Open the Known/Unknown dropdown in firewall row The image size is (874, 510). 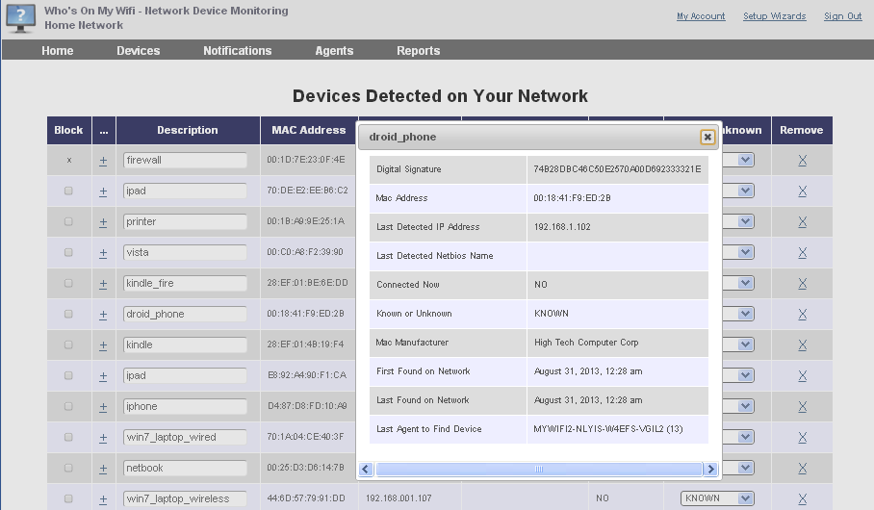[744, 161]
